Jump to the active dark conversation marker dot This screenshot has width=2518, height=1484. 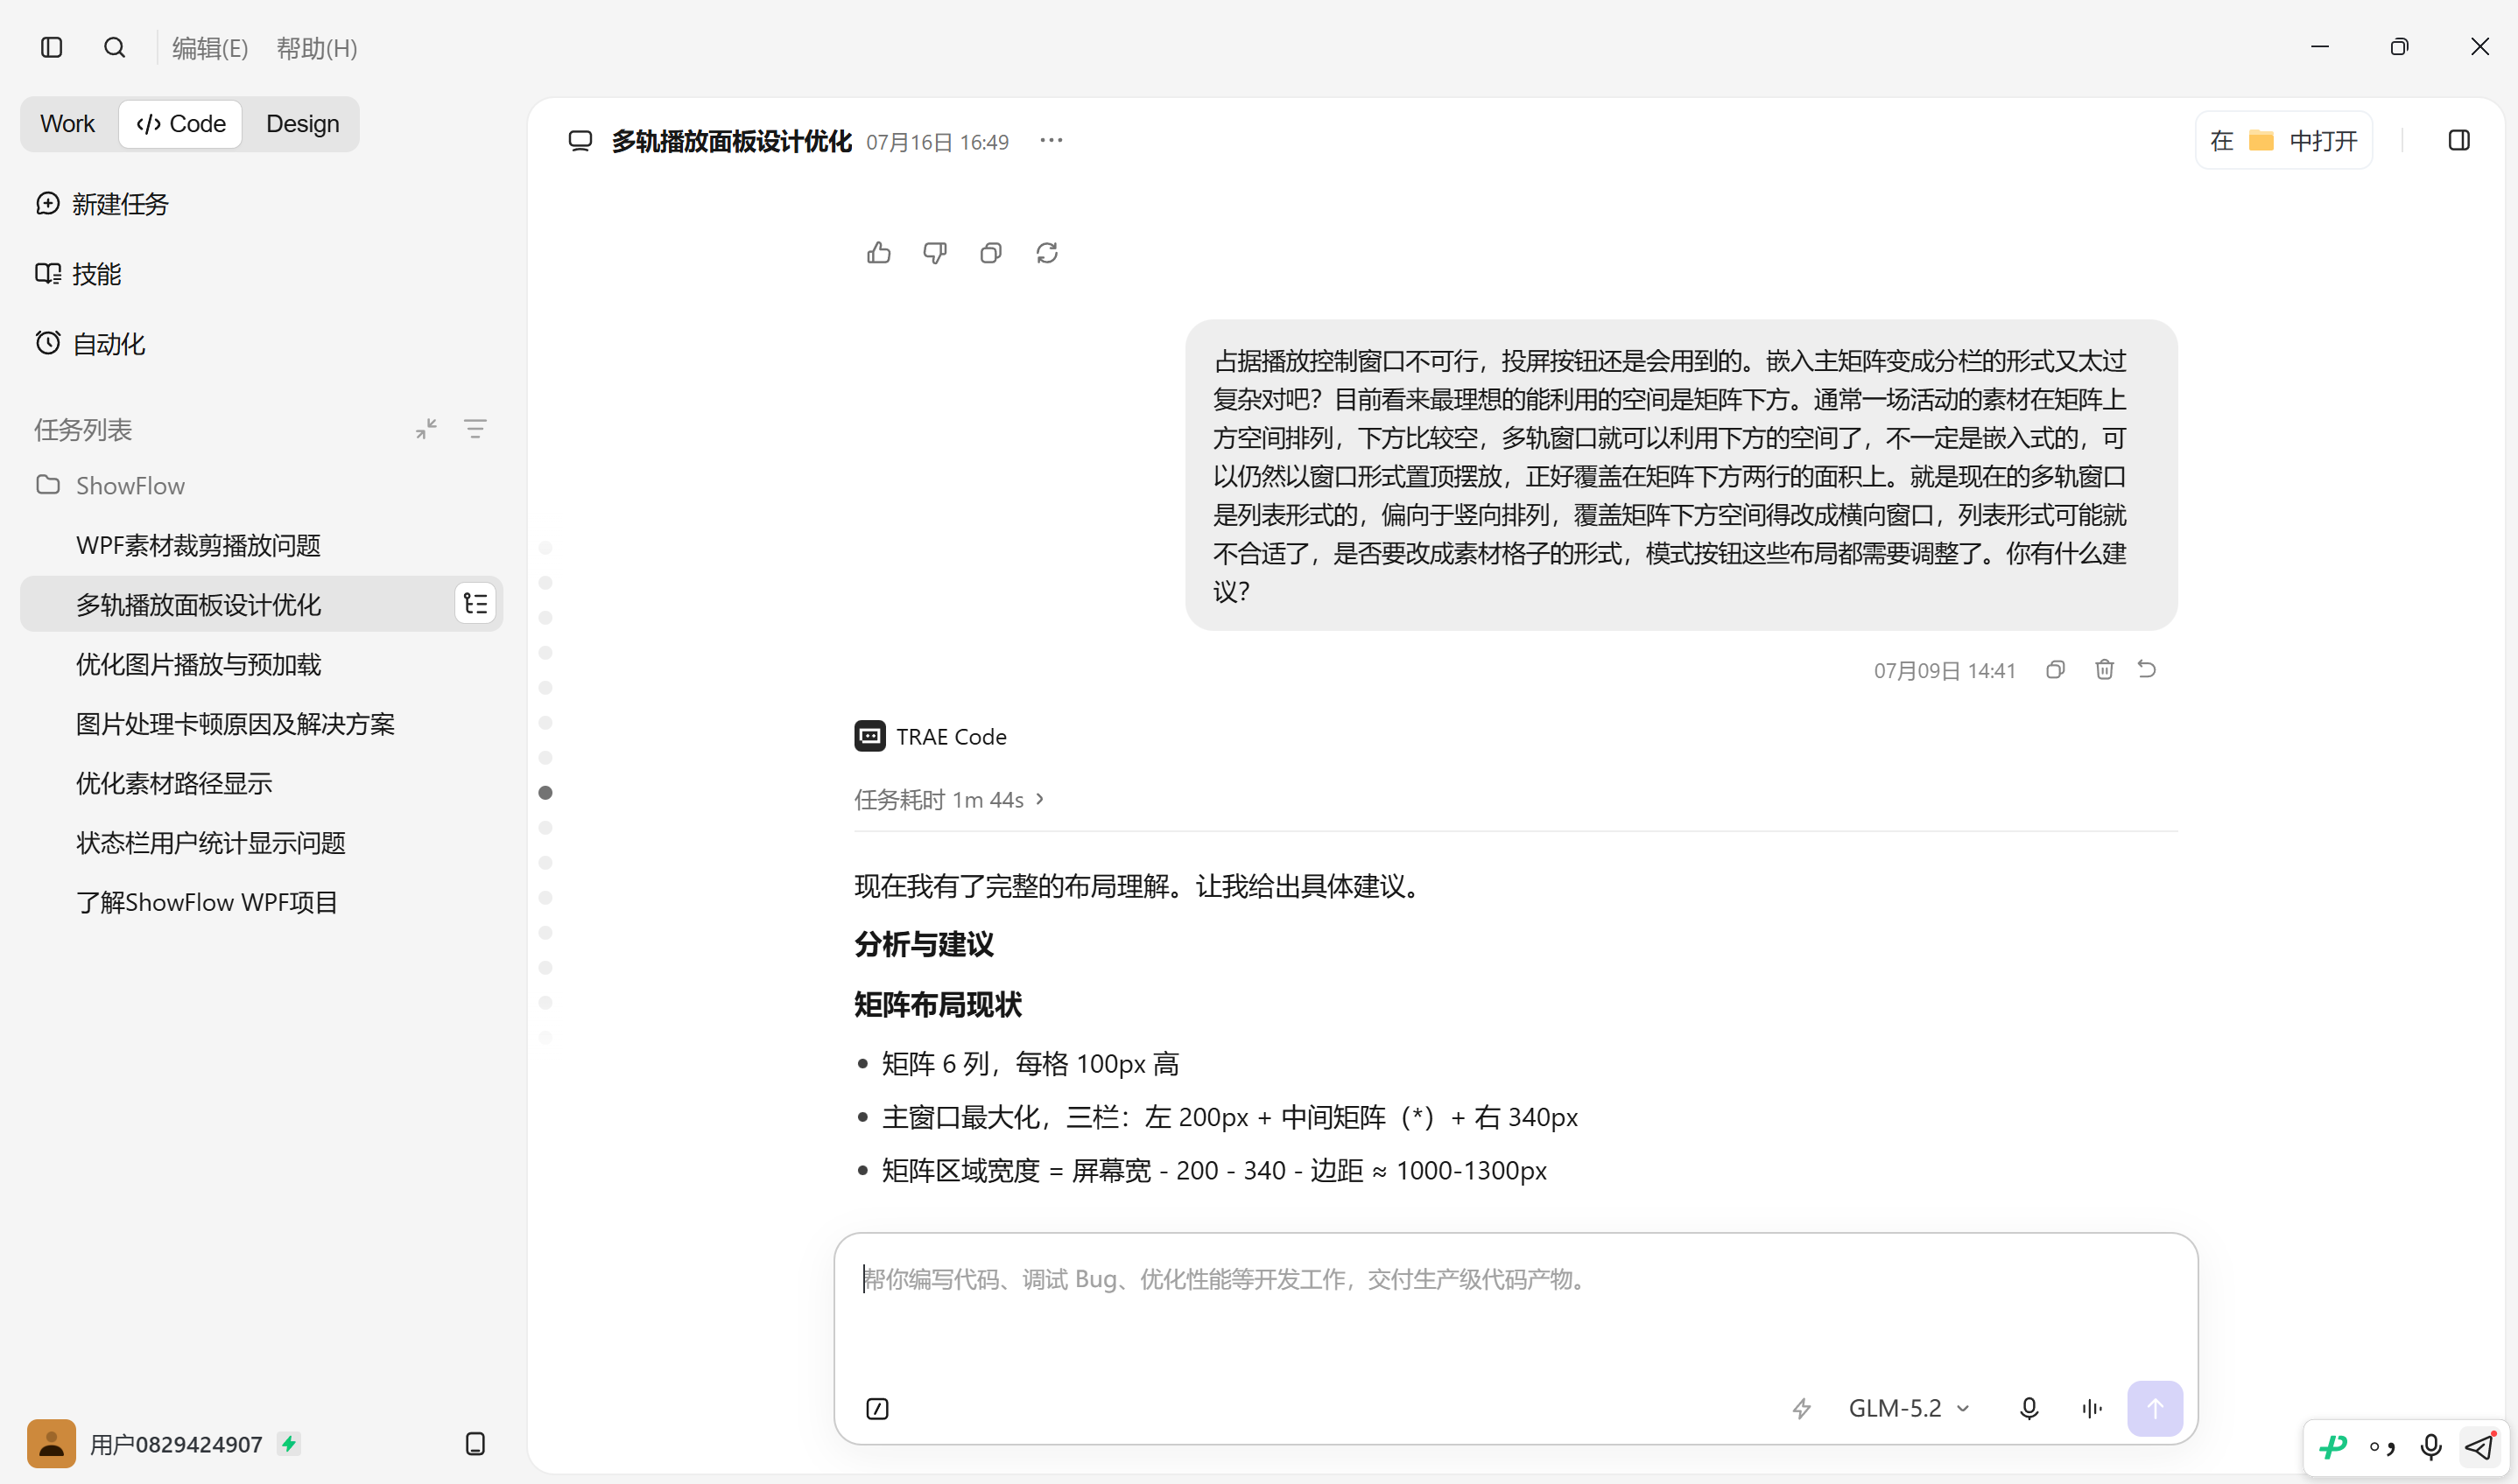[545, 793]
